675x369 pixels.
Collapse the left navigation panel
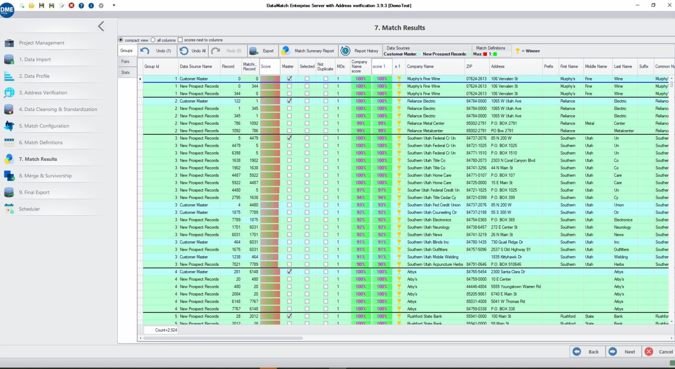[x=101, y=26]
